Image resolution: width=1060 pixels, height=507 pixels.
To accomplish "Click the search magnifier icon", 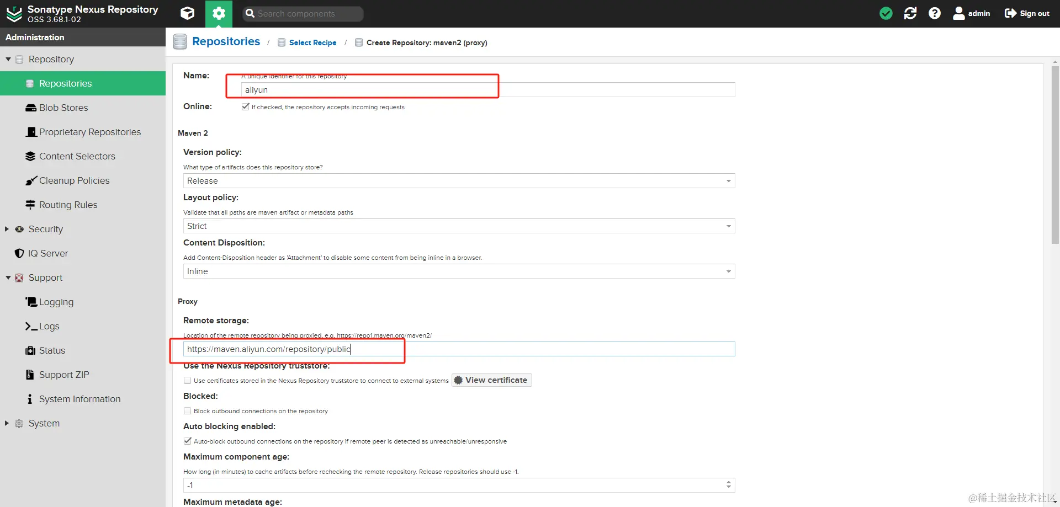I will click(250, 13).
